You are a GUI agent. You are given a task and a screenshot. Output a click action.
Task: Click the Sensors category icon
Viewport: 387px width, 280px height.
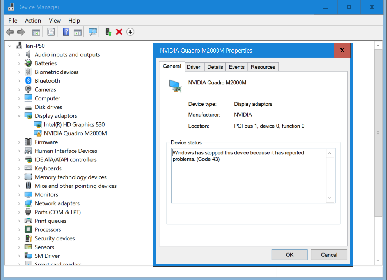[x=28, y=247]
